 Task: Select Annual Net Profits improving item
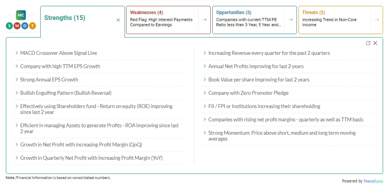(256, 66)
